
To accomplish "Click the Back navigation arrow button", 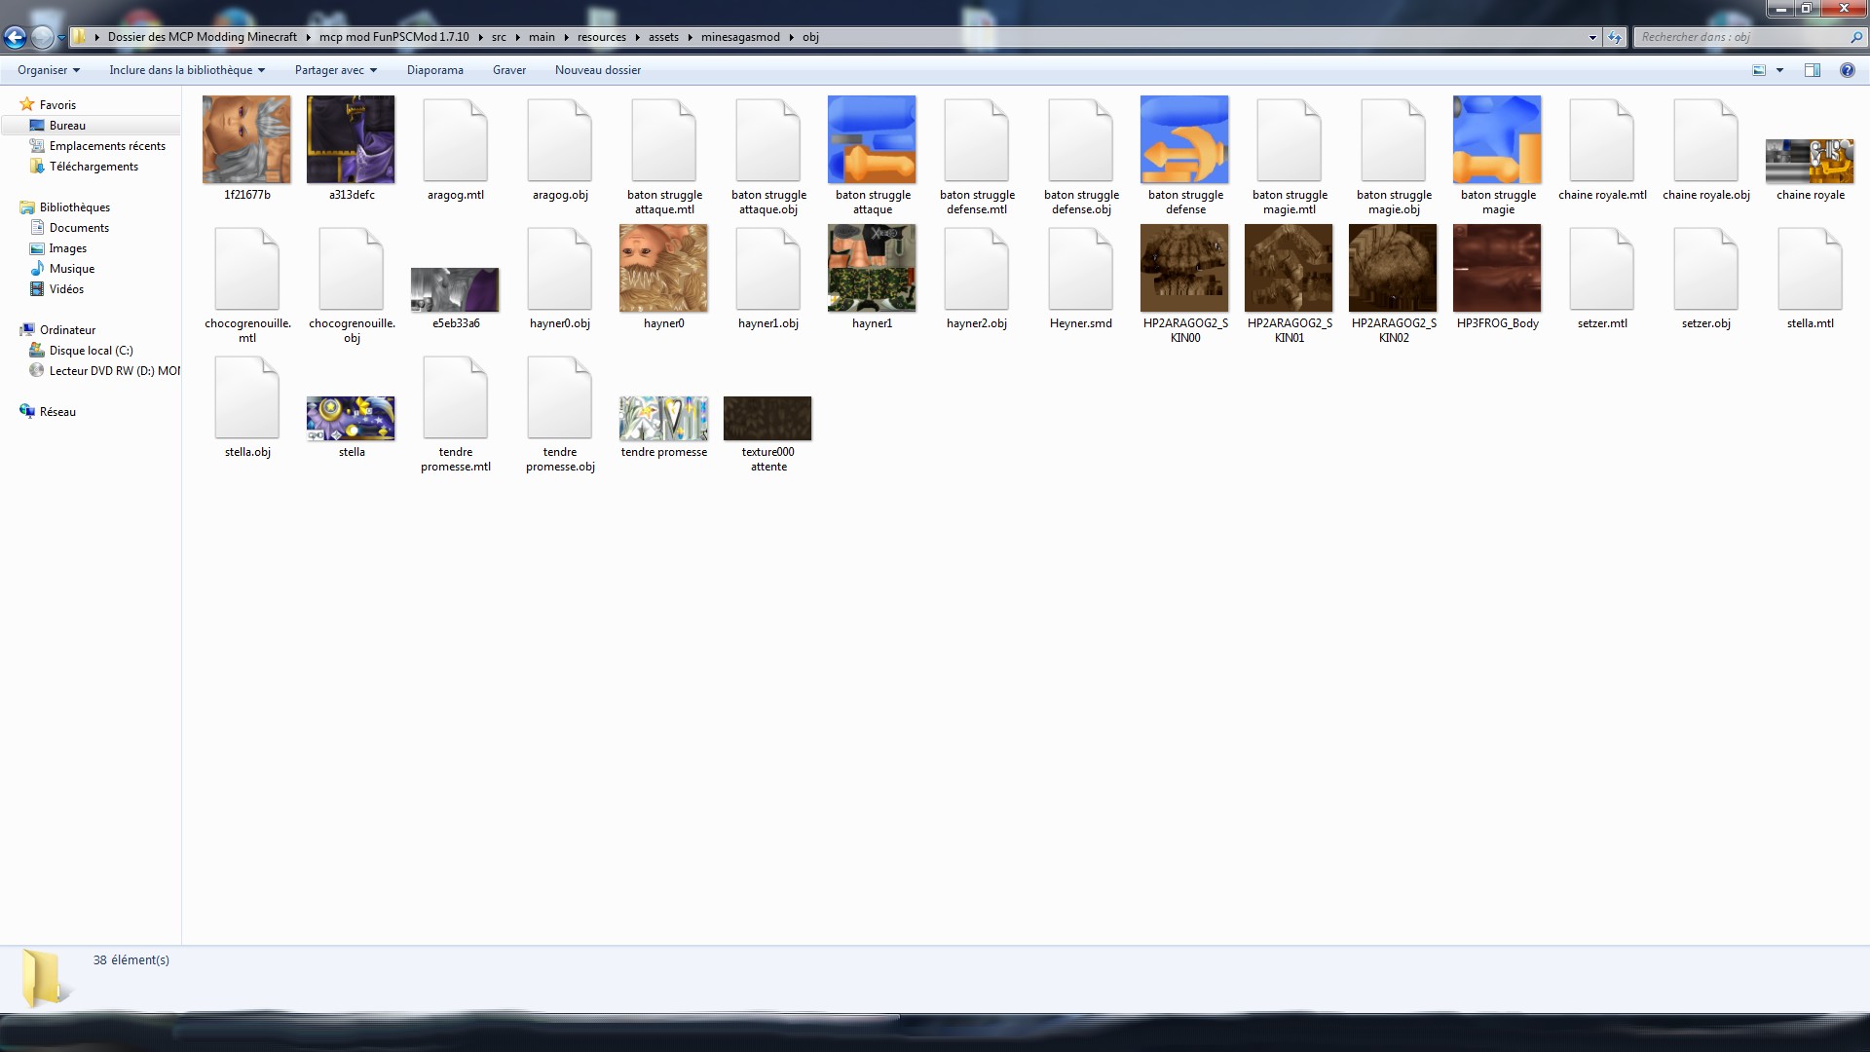I will coord(15,37).
